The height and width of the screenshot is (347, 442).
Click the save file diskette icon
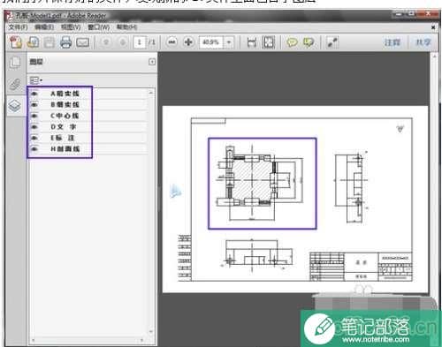[50, 42]
